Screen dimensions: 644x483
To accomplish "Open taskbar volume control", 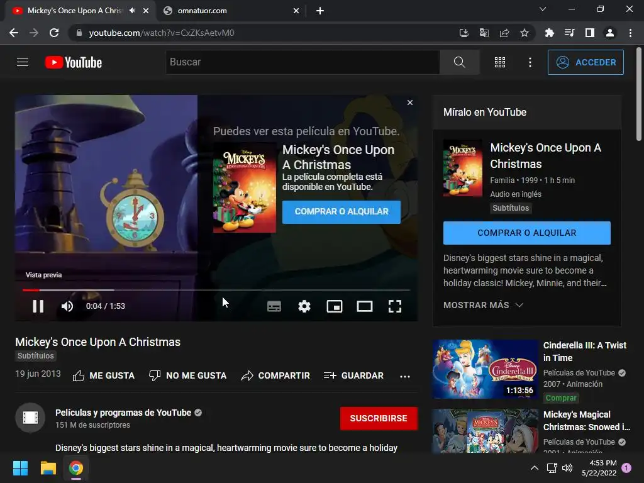I will tap(567, 468).
